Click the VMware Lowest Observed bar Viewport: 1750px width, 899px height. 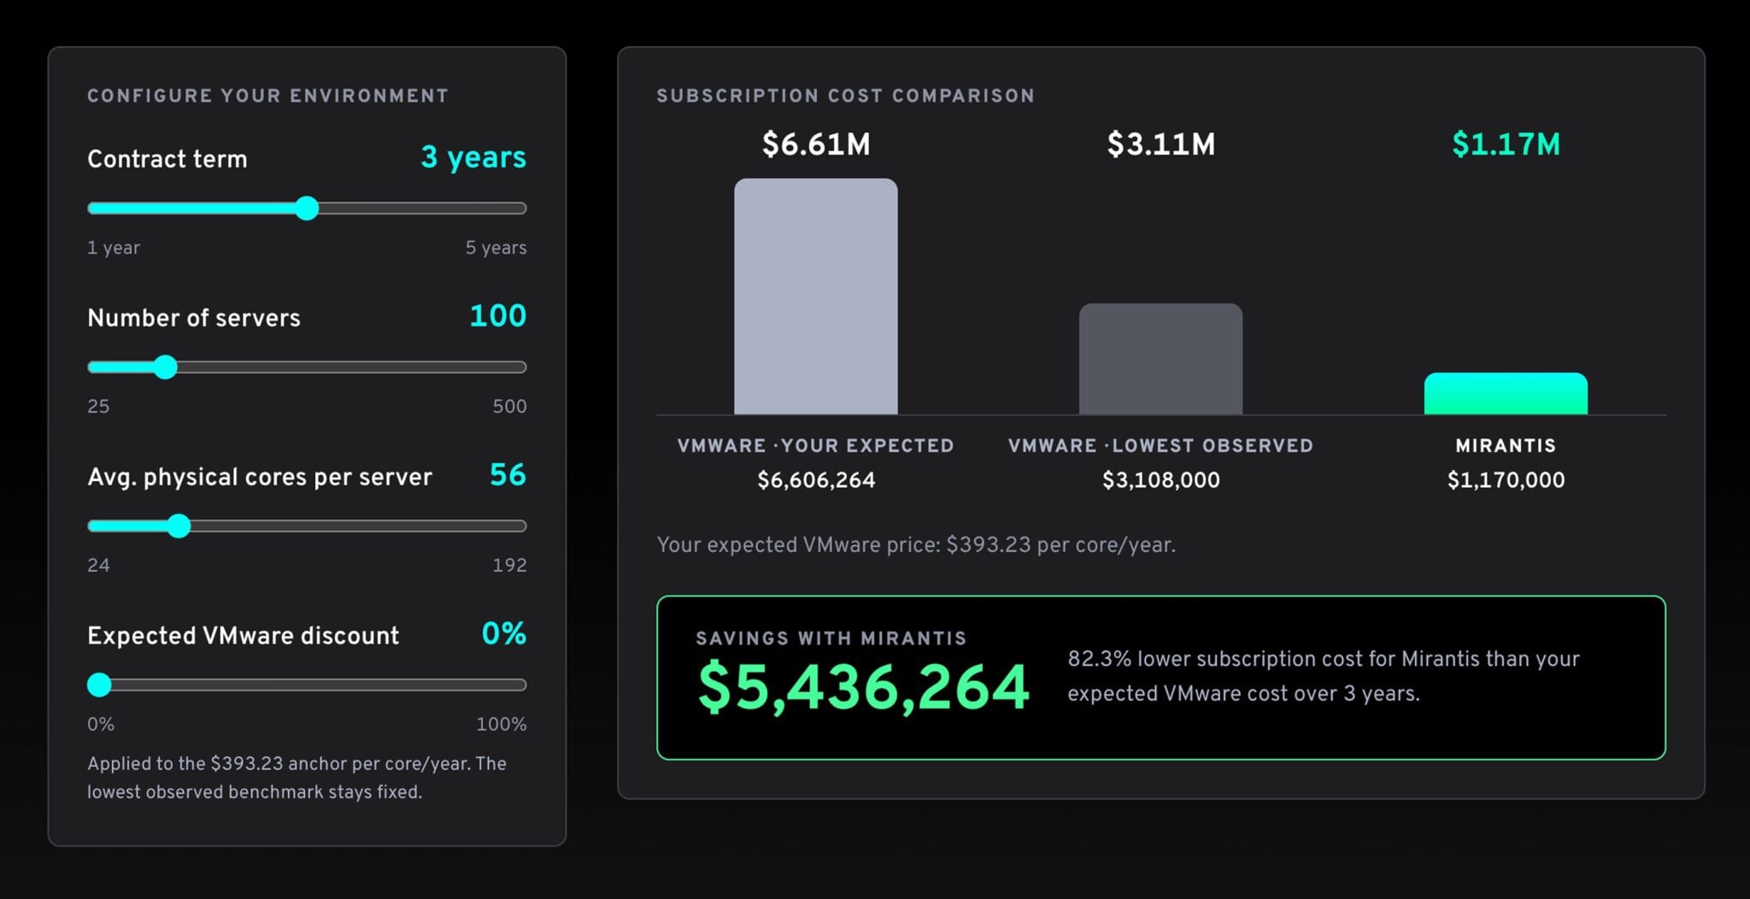point(1160,359)
